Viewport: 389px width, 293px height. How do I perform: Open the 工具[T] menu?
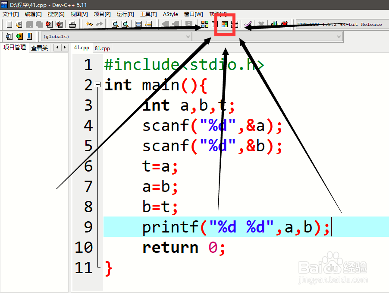(148, 14)
